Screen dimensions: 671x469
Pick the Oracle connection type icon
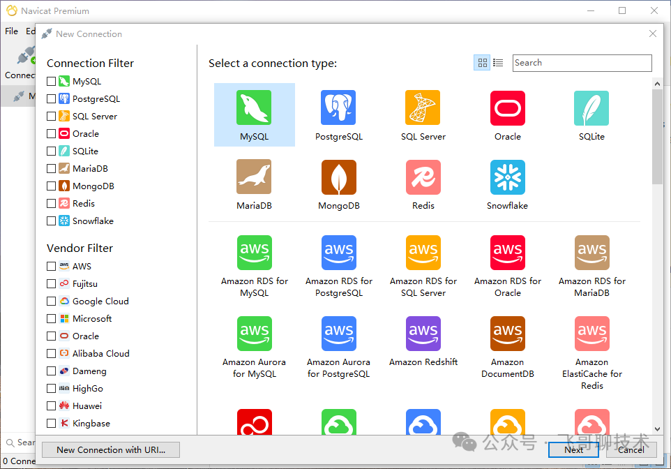tap(508, 107)
